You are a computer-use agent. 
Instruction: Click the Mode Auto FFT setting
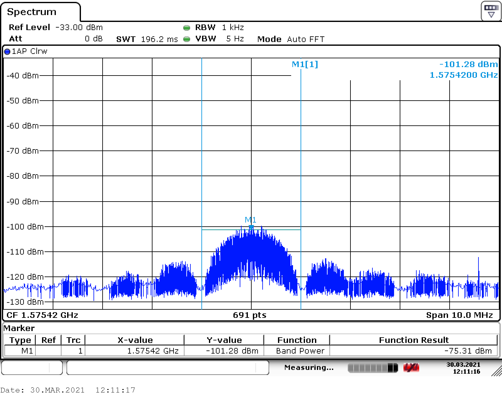pyautogui.click(x=291, y=39)
